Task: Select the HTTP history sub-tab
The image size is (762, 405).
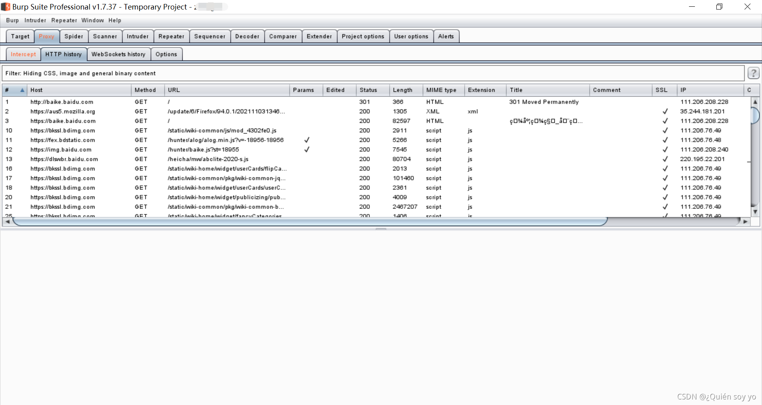Action: [63, 54]
